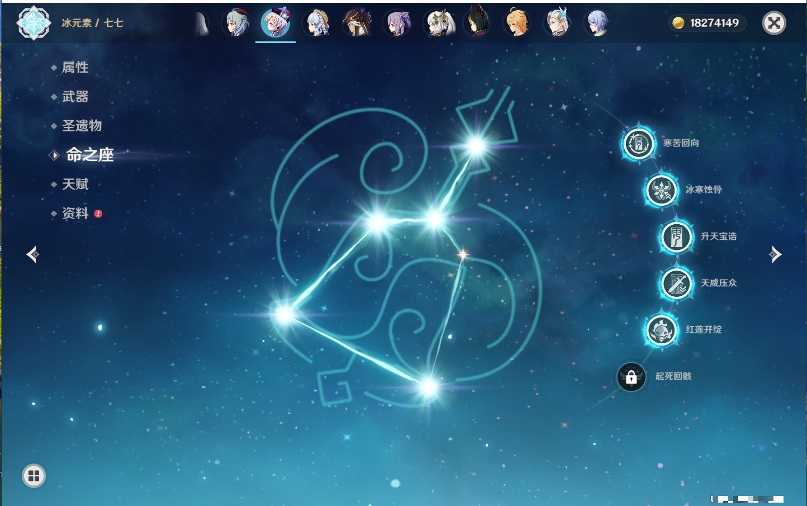Switch to Ayaka's avatar wearing the straw hat
The height and width of the screenshot is (506, 807).
pyautogui.click(x=316, y=23)
